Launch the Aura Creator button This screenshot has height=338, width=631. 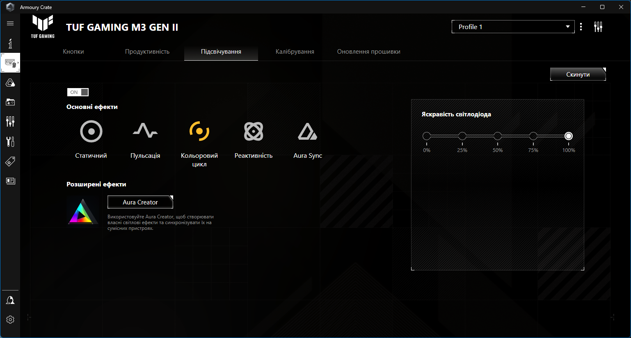[x=140, y=202]
